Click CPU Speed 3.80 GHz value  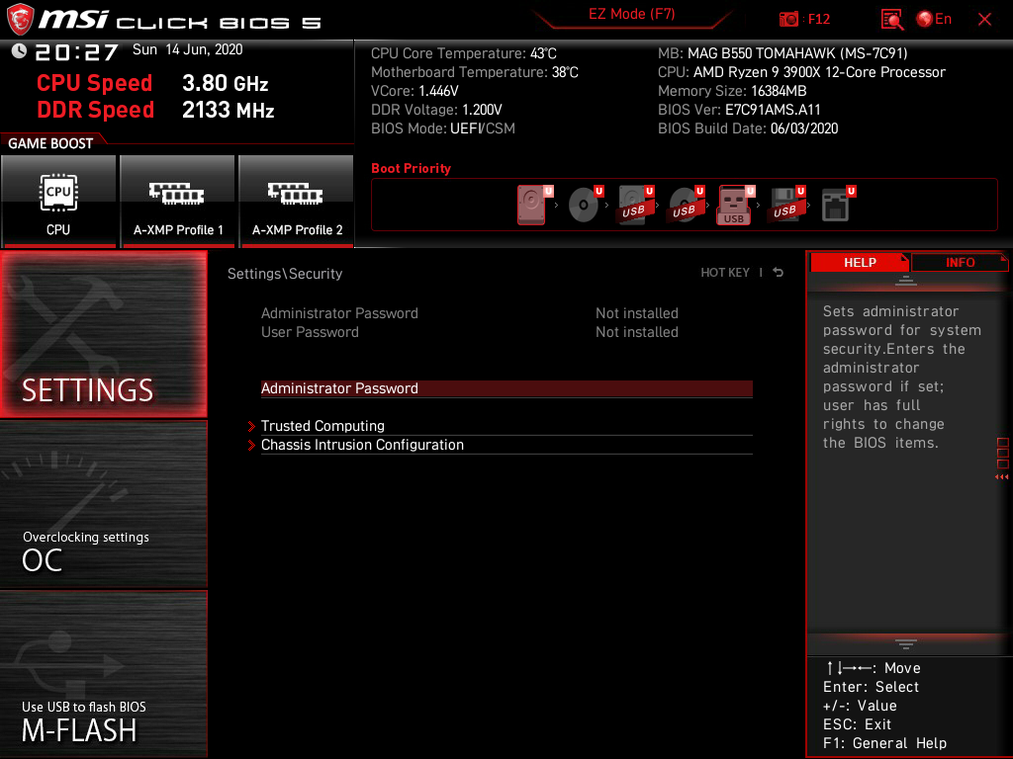pyautogui.click(x=225, y=83)
